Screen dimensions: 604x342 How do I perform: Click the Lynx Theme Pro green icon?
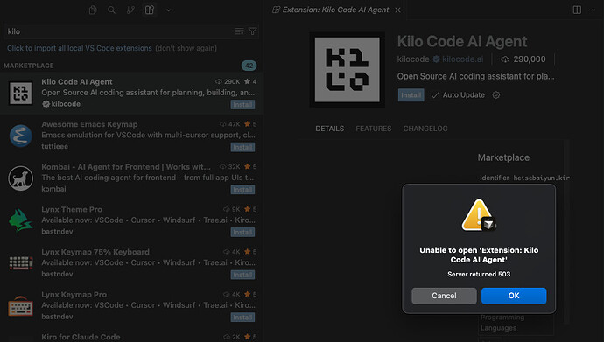coord(20,220)
